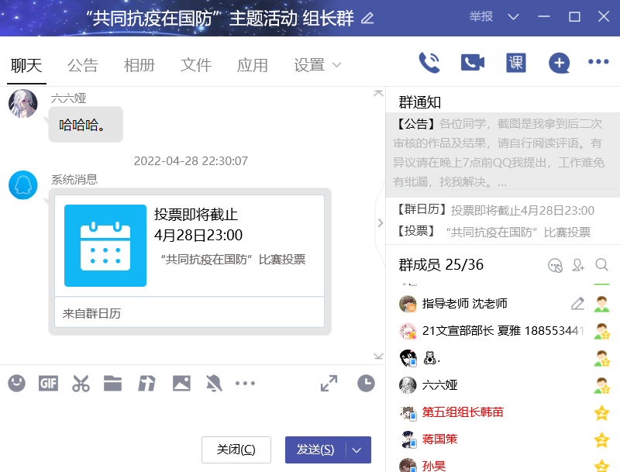The image size is (620, 472).
Task: Switch to the 公告 tab
Action: pos(83,65)
